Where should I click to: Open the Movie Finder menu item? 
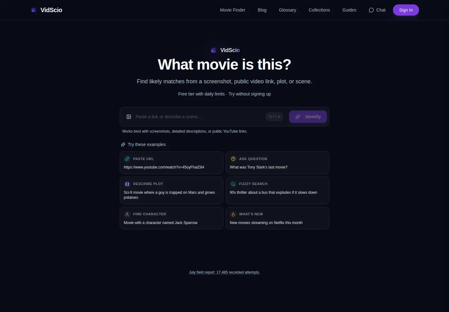click(x=233, y=10)
